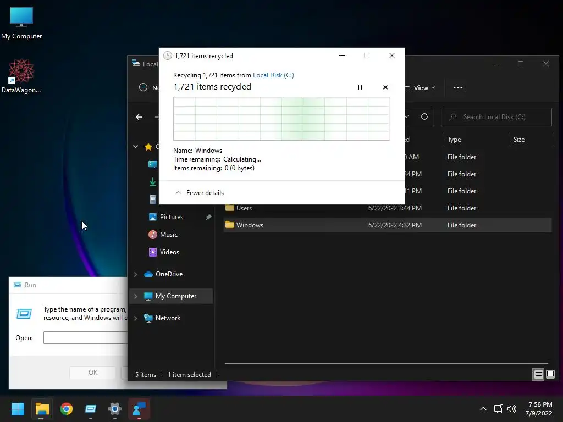Click the Windows folder icon in list
Screen dimensions: 563x422
click(x=230, y=225)
